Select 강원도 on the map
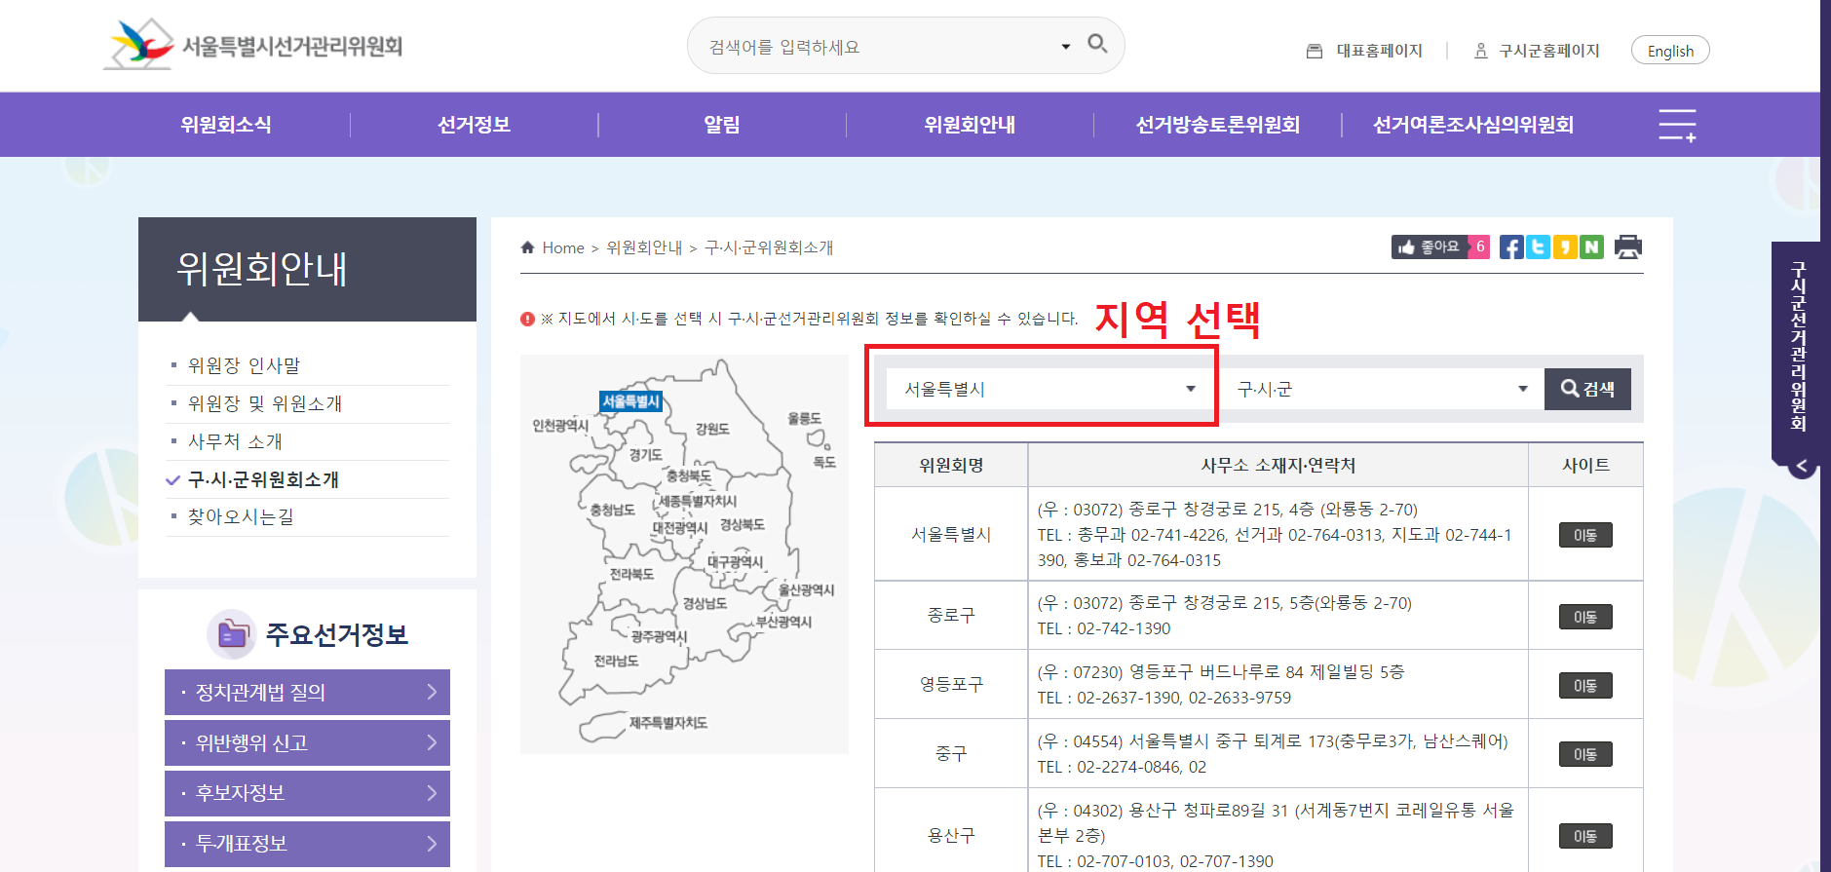1831x872 pixels. click(712, 429)
